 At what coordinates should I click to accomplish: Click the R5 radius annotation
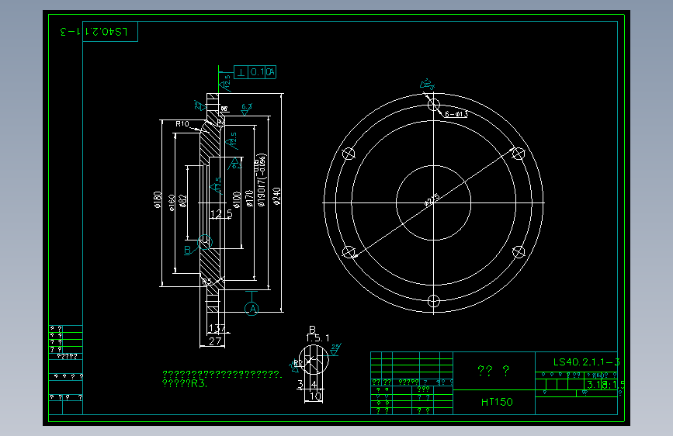tap(207, 282)
